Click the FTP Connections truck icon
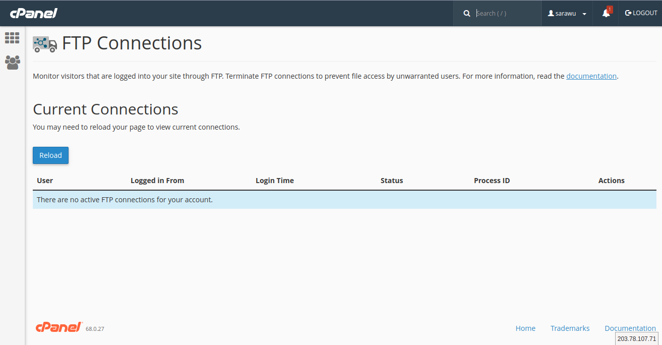This screenshot has width=662, height=345. (45, 44)
